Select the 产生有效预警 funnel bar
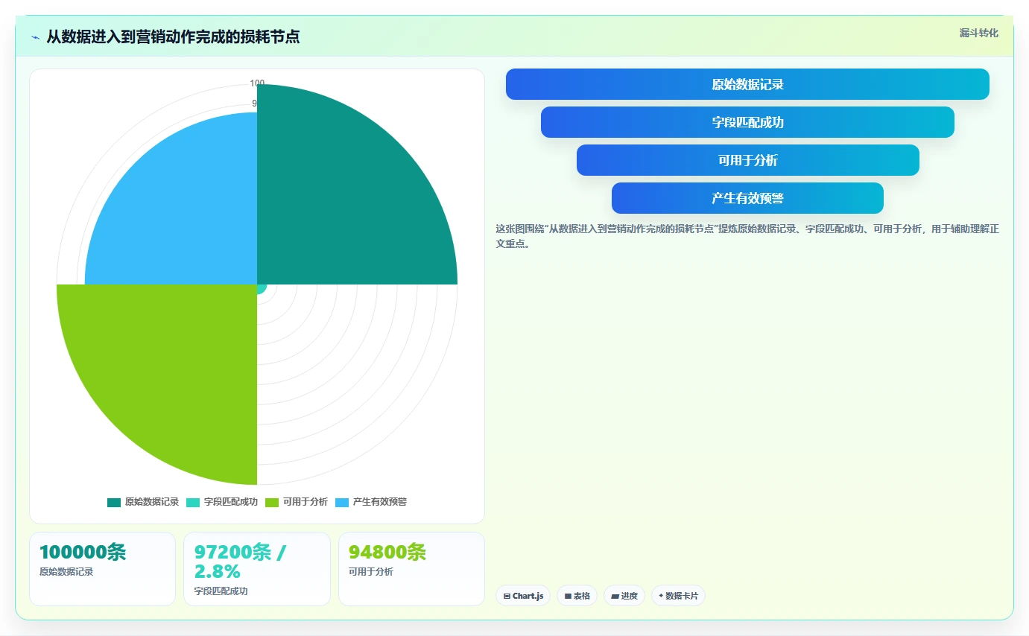Viewport: 1029px width, 636px height. click(747, 198)
